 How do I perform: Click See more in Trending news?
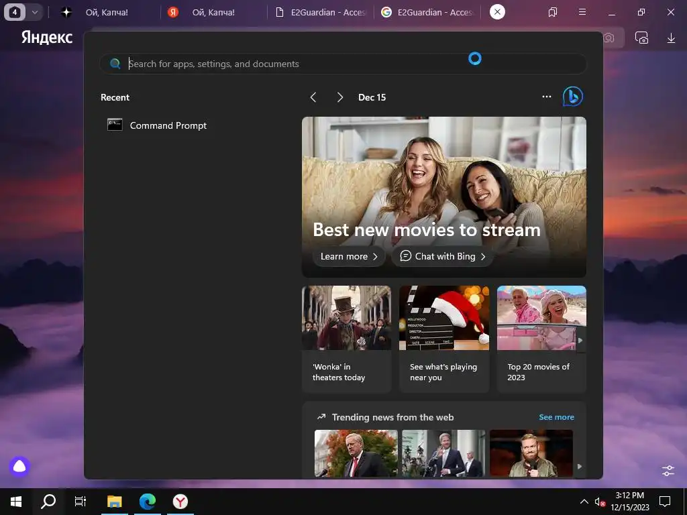tap(556, 417)
